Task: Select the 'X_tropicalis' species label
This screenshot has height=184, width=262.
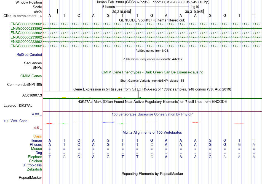Action: pos(33,165)
